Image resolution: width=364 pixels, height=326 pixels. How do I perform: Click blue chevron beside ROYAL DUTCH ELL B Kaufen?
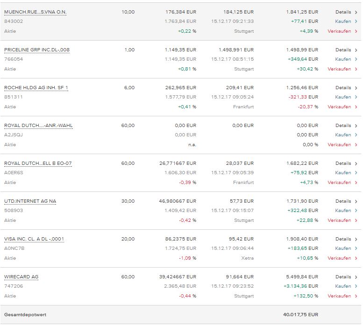pyautogui.click(x=356, y=173)
